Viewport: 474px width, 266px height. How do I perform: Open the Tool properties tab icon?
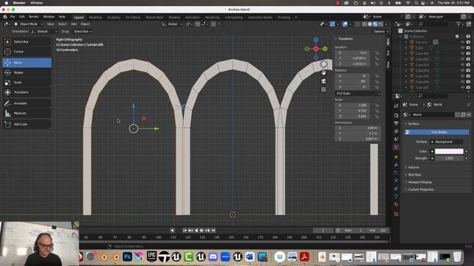[396, 106]
